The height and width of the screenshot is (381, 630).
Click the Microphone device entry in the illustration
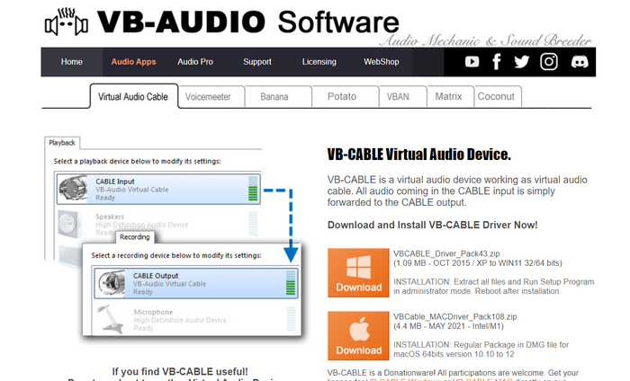click(196, 320)
